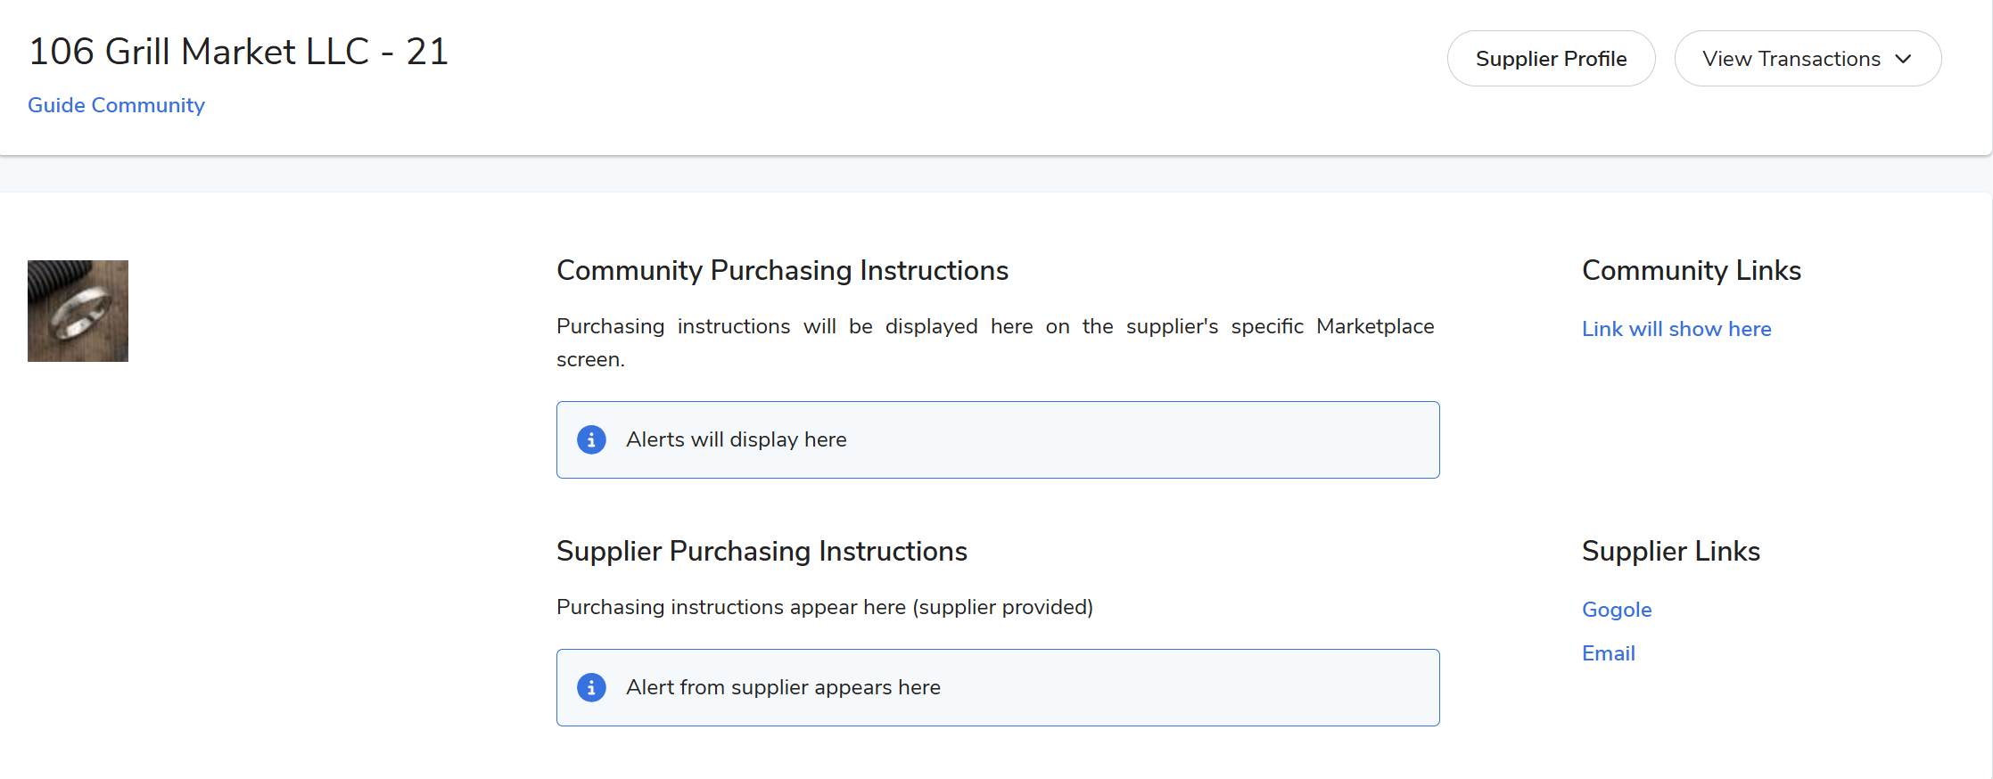Click the info icon beside 'Alerts will display here'
Viewport: 1993px width, 779px height.
591,439
